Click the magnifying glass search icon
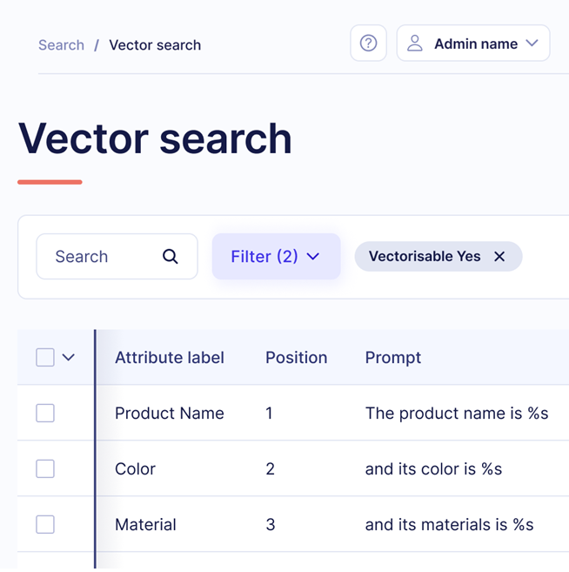 coord(171,257)
